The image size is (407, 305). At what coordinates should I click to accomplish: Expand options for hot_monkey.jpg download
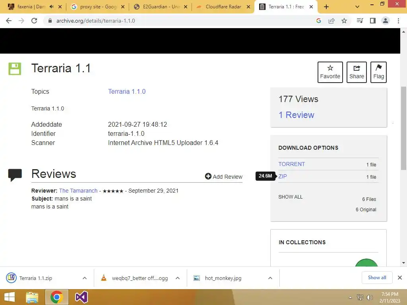[270, 278]
